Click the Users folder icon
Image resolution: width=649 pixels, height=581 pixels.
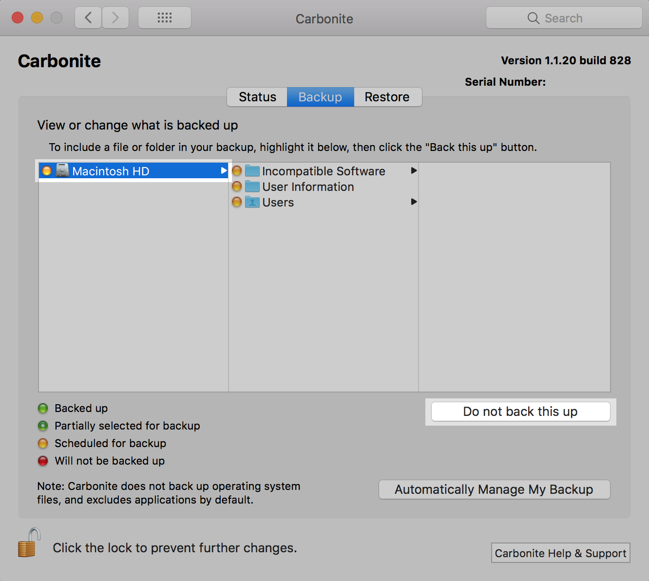(x=252, y=202)
